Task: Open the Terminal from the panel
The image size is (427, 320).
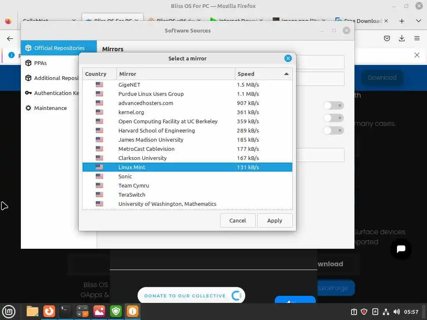Action: point(65,311)
